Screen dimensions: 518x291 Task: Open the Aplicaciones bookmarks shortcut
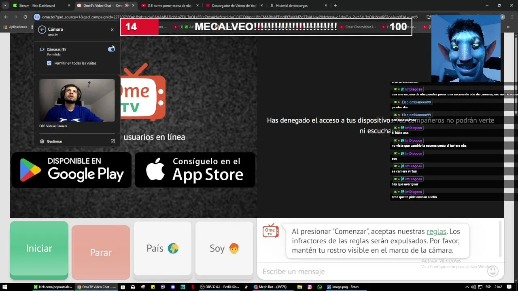pyautogui.click(x=15, y=27)
